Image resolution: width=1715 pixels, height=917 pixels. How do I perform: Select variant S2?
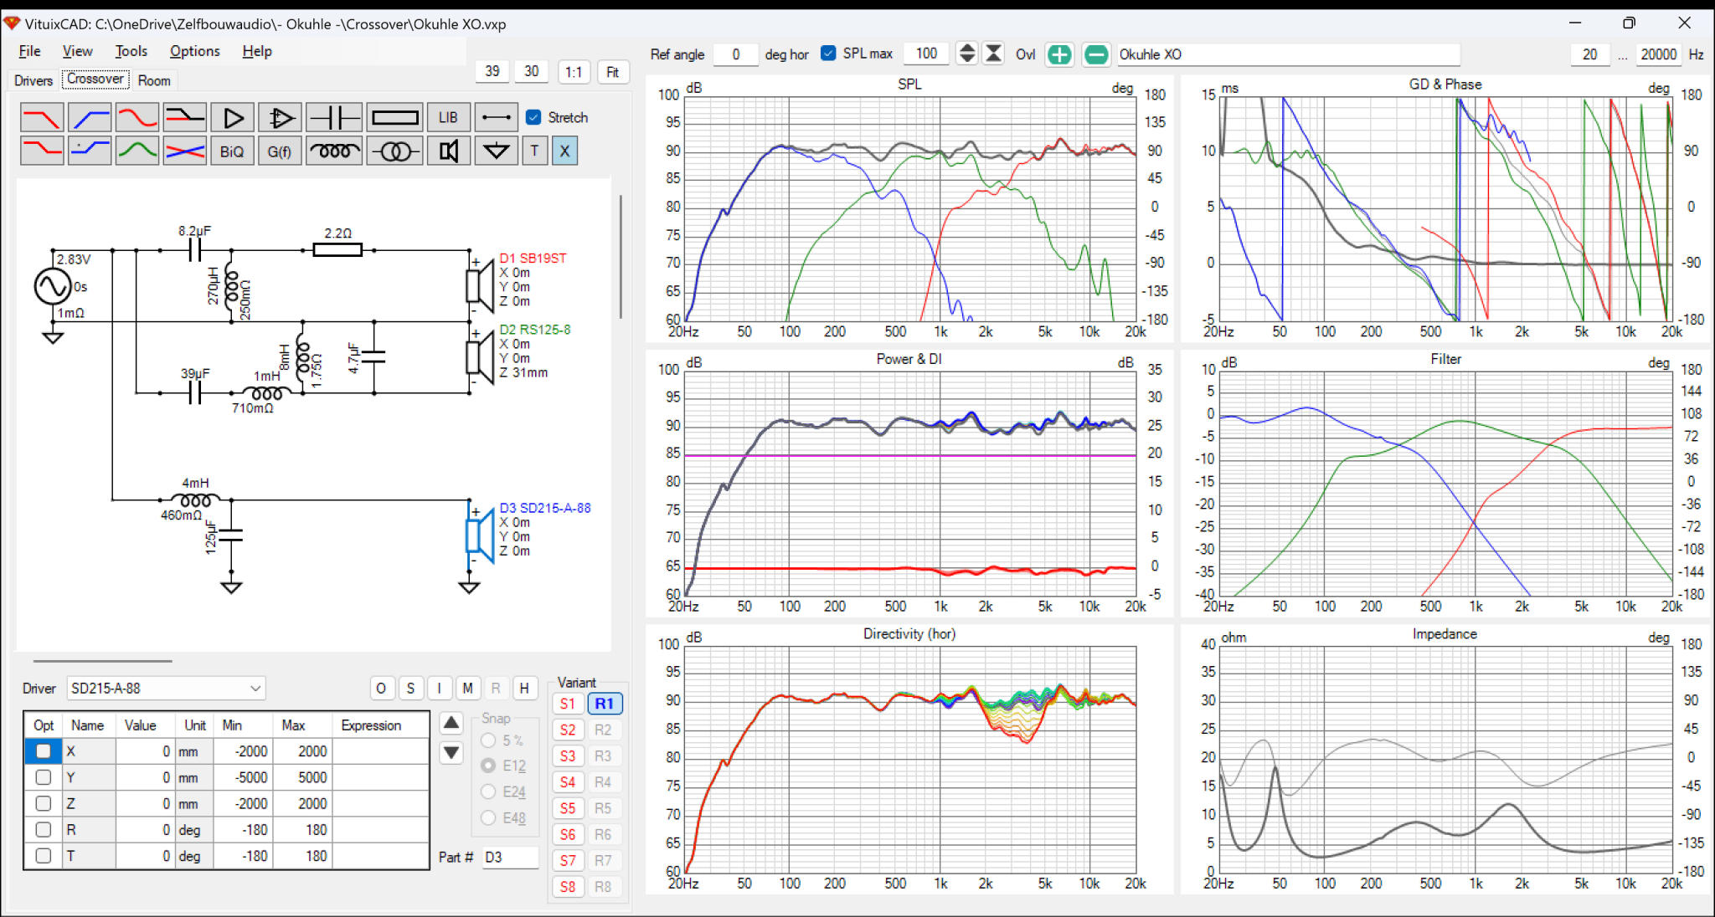568,730
